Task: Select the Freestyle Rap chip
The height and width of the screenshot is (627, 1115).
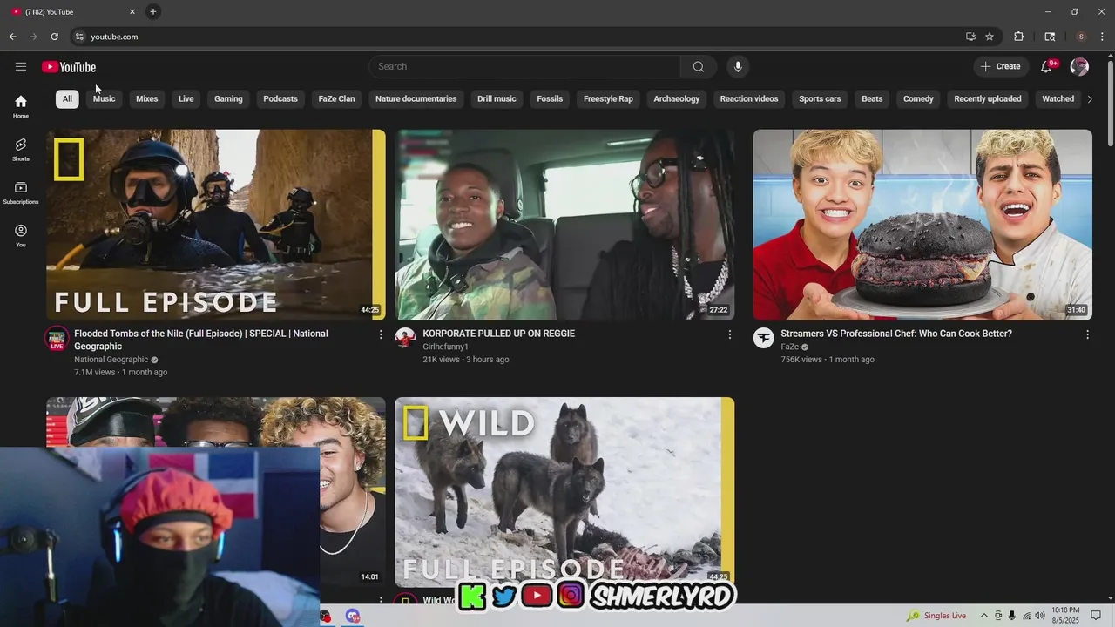Action: 608,98
